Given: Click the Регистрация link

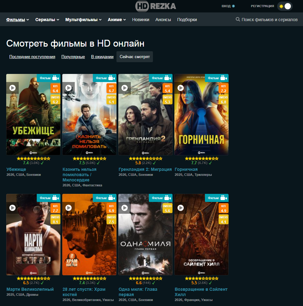Looking at the screenshot, I should click(x=262, y=6).
